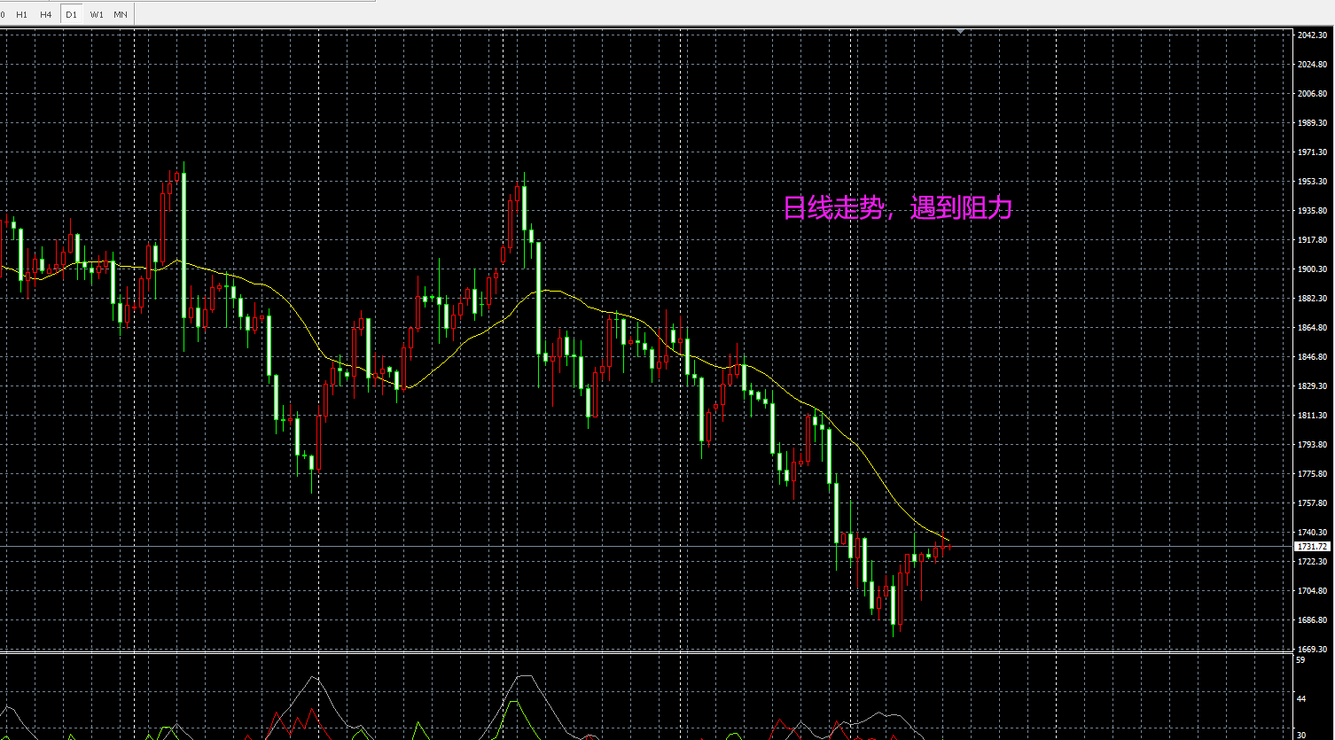This screenshot has width=1335, height=740.
Task: Click the 1669.30 price scale label
Action: pyautogui.click(x=1311, y=649)
